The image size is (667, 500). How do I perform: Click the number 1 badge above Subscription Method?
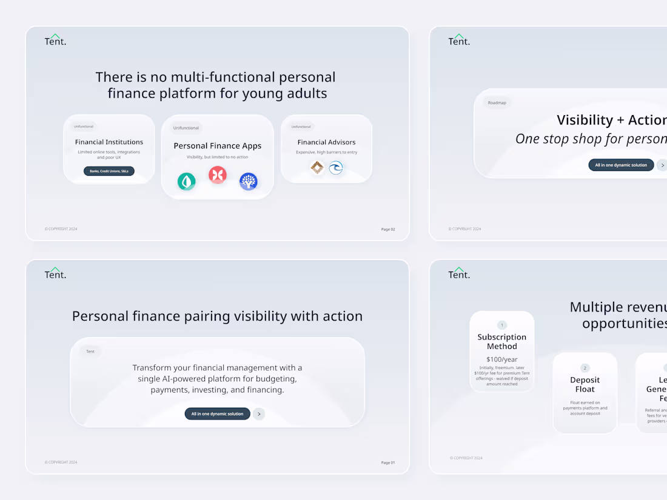(x=502, y=325)
